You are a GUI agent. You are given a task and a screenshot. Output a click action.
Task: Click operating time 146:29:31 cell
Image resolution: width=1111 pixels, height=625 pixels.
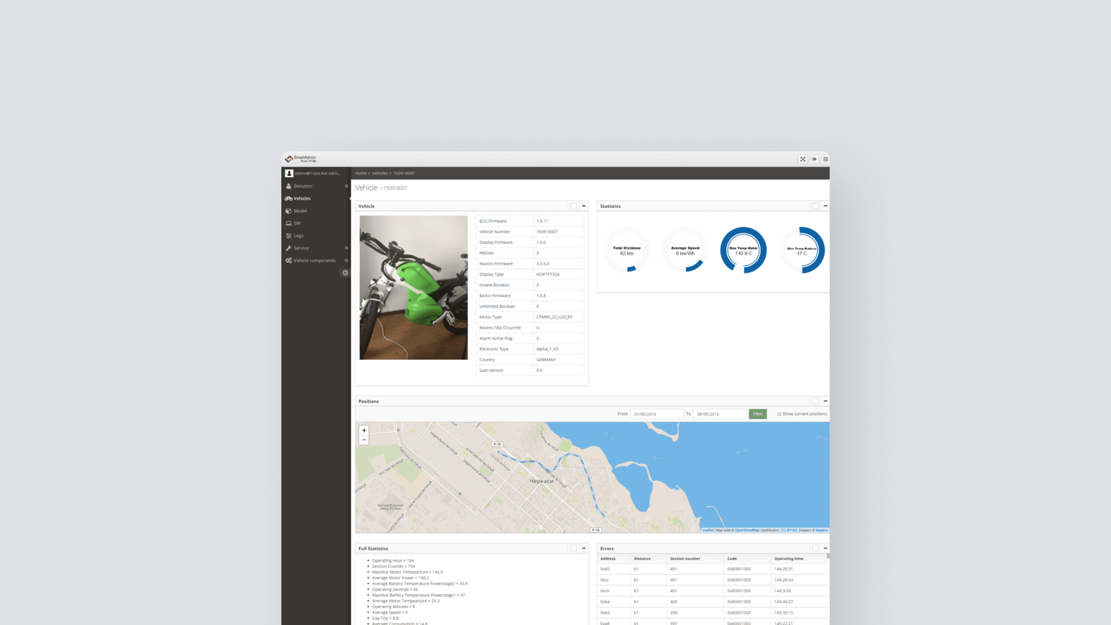[783, 569]
